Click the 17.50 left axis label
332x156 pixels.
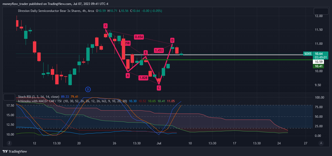click(10, 106)
